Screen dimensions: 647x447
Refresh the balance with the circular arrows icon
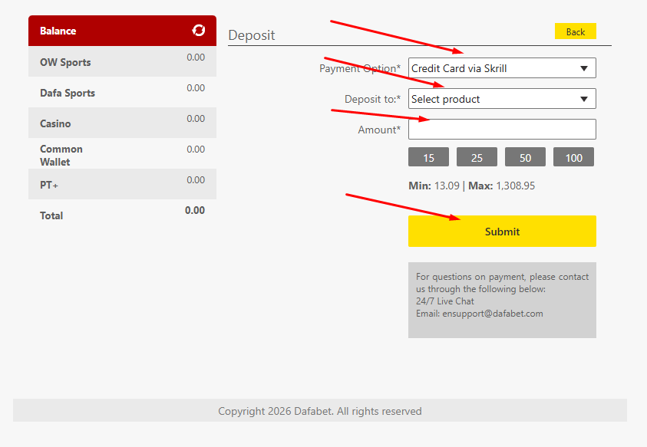[x=199, y=30]
